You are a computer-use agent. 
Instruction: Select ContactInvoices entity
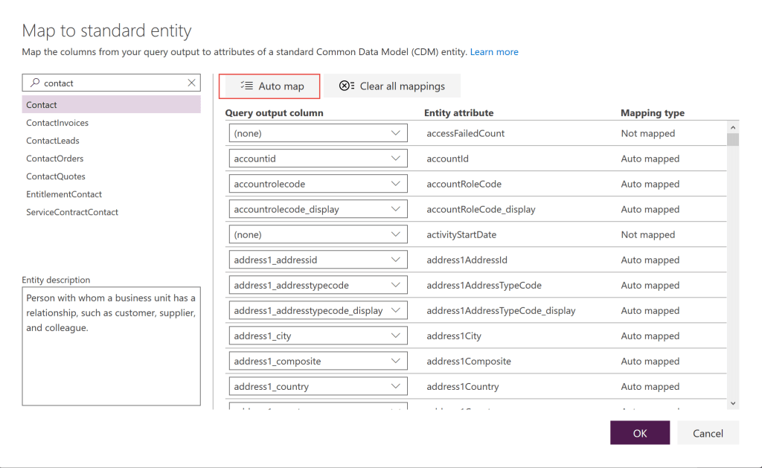[57, 123]
